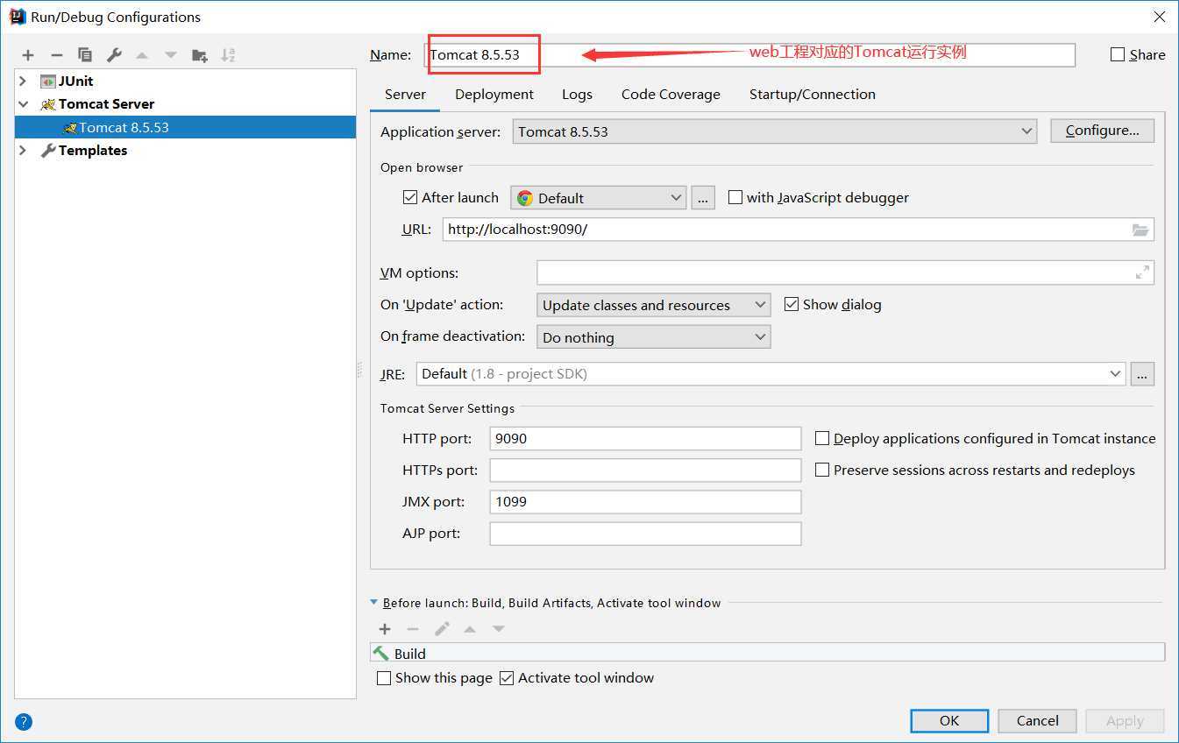Remove selected configuration with minus icon

tap(56, 55)
